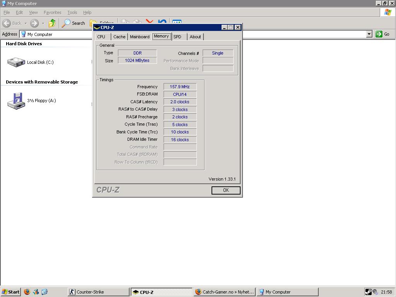
Task: Click the CPU-Z title bar chip icon
Action: pyautogui.click(x=97, y=27)
